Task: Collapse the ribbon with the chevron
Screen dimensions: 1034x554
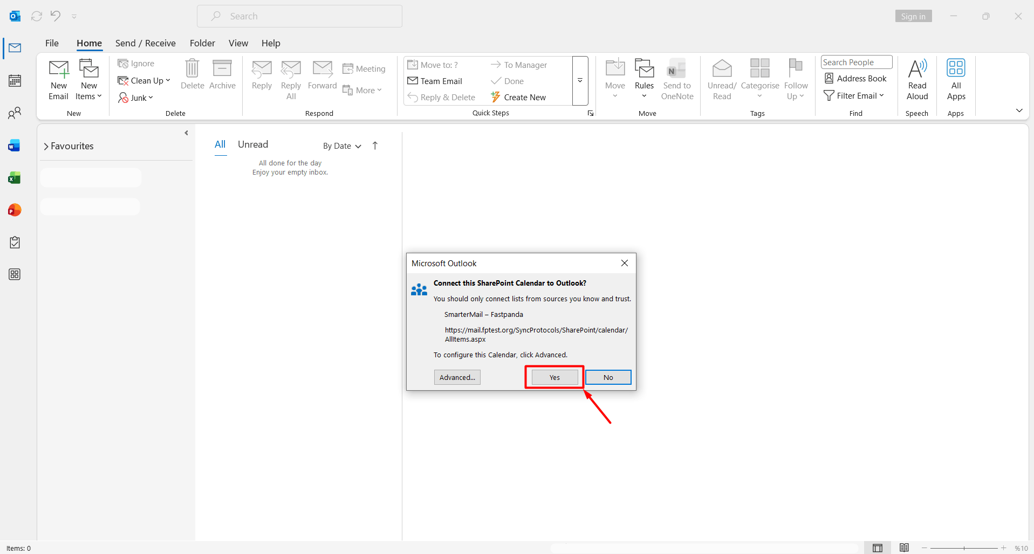Action: click(x=1019, y=110)
